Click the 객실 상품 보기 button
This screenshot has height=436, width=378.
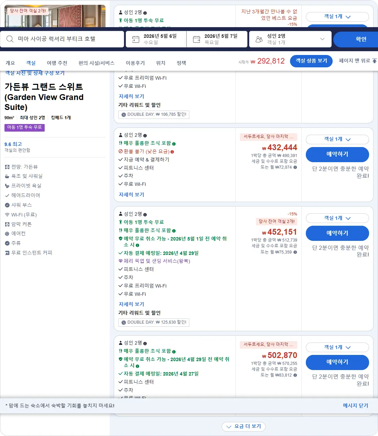point(311,61)
